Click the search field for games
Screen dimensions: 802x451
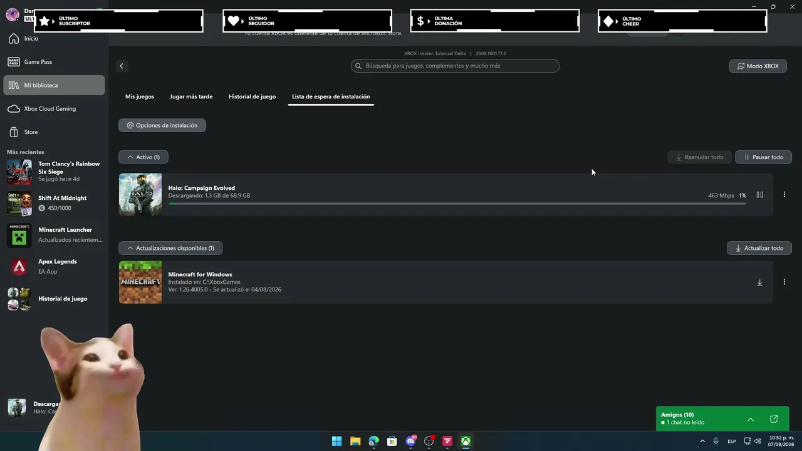455,66
